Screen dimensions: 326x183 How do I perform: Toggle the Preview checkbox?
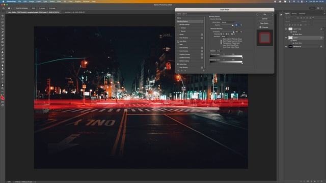coord(260,27)
